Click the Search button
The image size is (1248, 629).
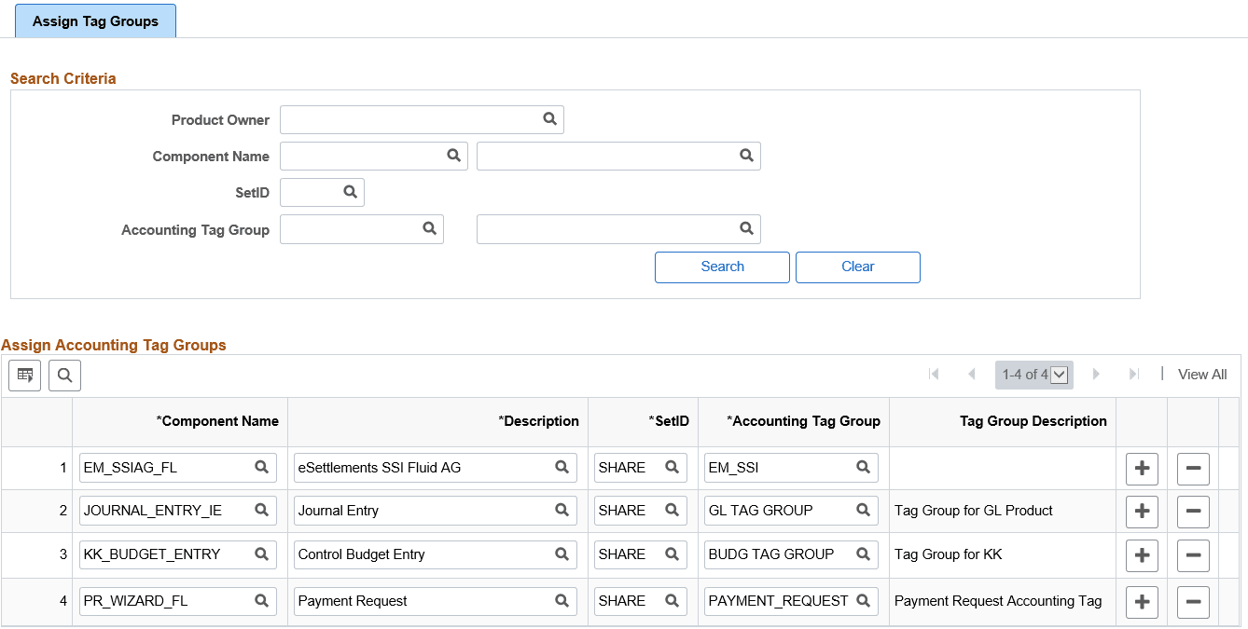click(x=722, y=267)
